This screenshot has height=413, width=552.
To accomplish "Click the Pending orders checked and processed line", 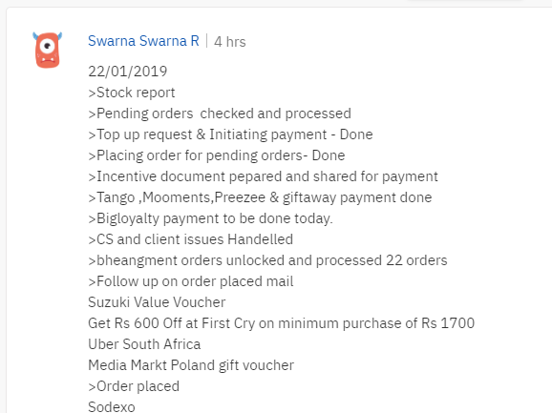I will [x=220, y=114].
